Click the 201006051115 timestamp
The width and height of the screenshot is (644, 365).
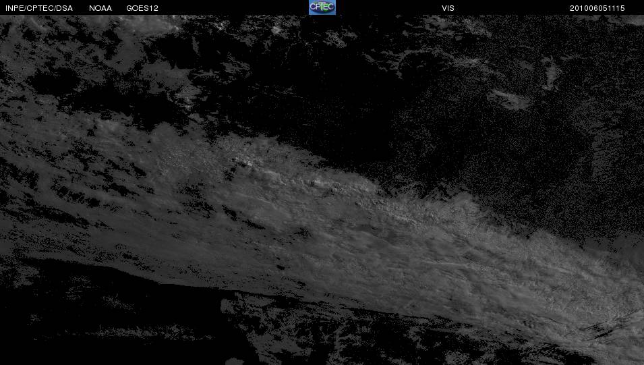tap(597, 8)
